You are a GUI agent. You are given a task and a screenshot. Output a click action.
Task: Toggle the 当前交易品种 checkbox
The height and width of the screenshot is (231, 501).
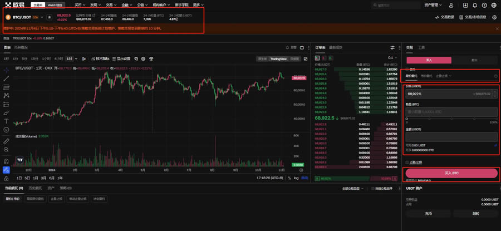pos(372,189)
